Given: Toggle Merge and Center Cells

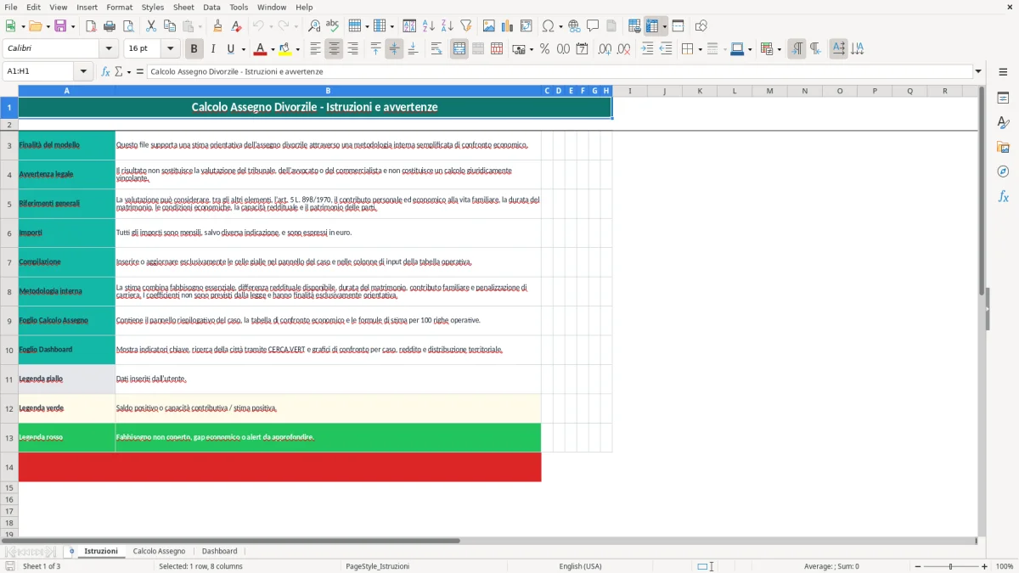Looking at the screenshot, I should pyautogui.click(x=459, y=49).
